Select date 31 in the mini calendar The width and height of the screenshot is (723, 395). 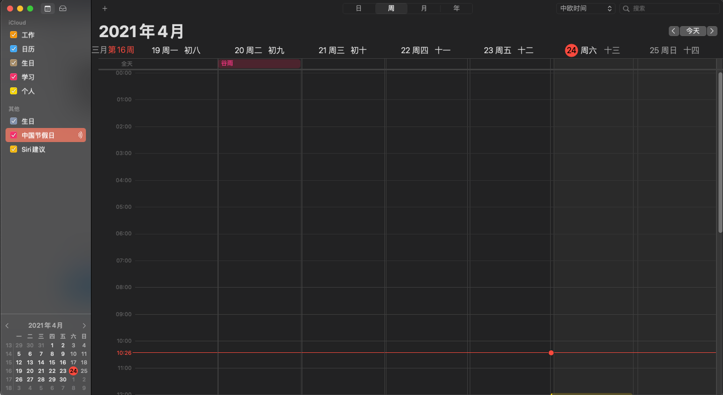coord(41,345)
